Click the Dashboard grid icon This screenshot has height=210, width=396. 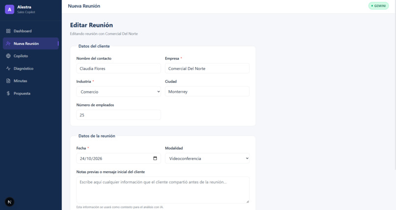(8, 31)
